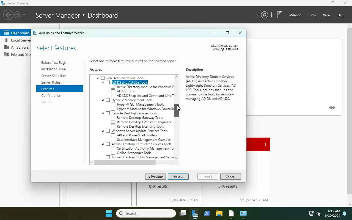Check the User Interface Management Console checkbox
Screen dimensions: 352x220
[x=113, y=140]
